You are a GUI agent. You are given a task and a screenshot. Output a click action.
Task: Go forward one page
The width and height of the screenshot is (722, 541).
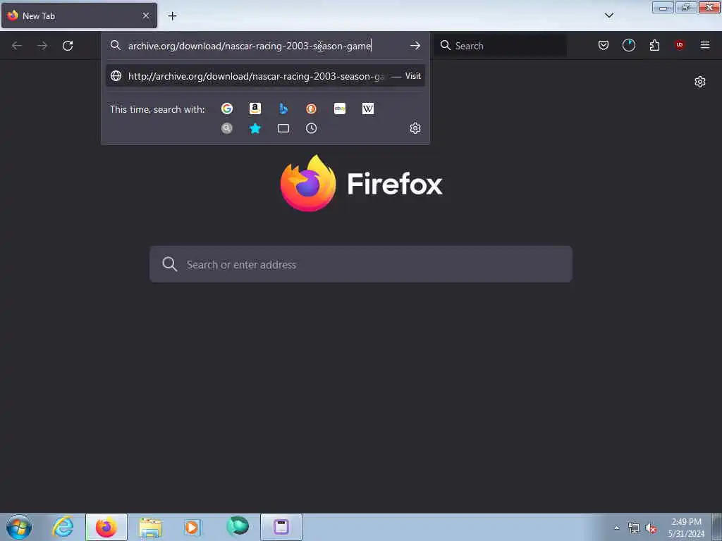(42, 46)
